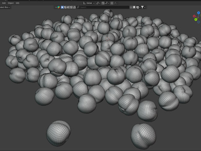Viewport: 201px width, 151px height.
Task: Toggle the bookmark icon button
Action: (134, 7)
